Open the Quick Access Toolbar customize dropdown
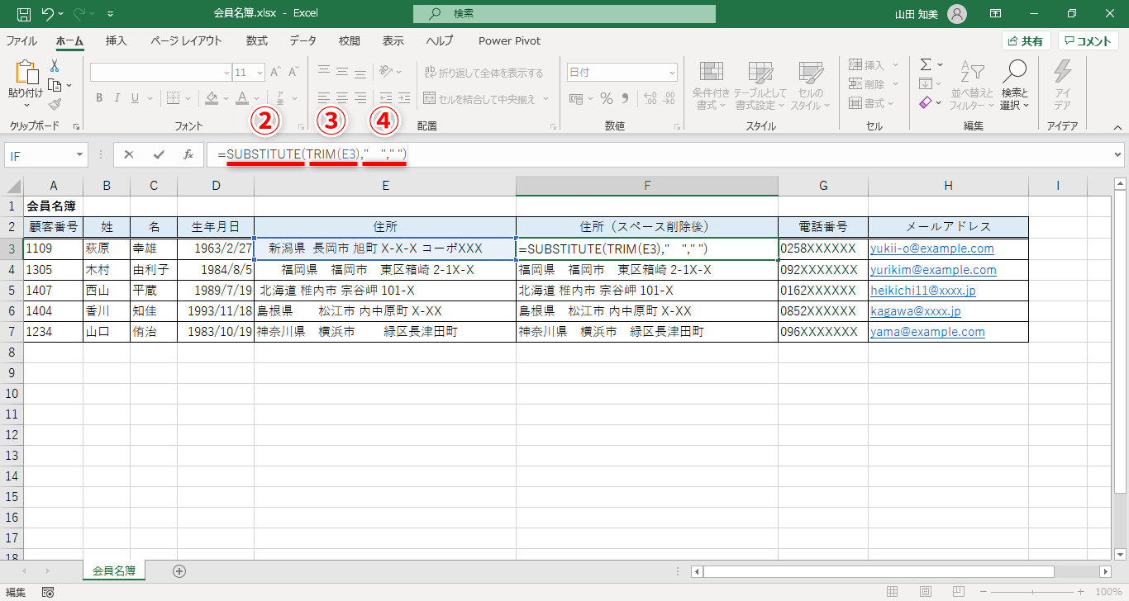1129x601 pixels. pyautogui.click(x=112, y=14)
